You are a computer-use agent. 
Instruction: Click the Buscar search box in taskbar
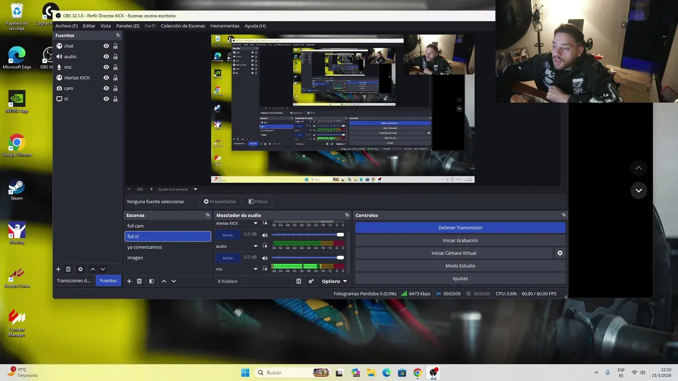point(291,373)
